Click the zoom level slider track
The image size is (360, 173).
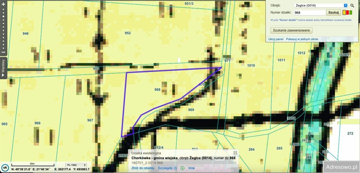[x=3, y=28]
